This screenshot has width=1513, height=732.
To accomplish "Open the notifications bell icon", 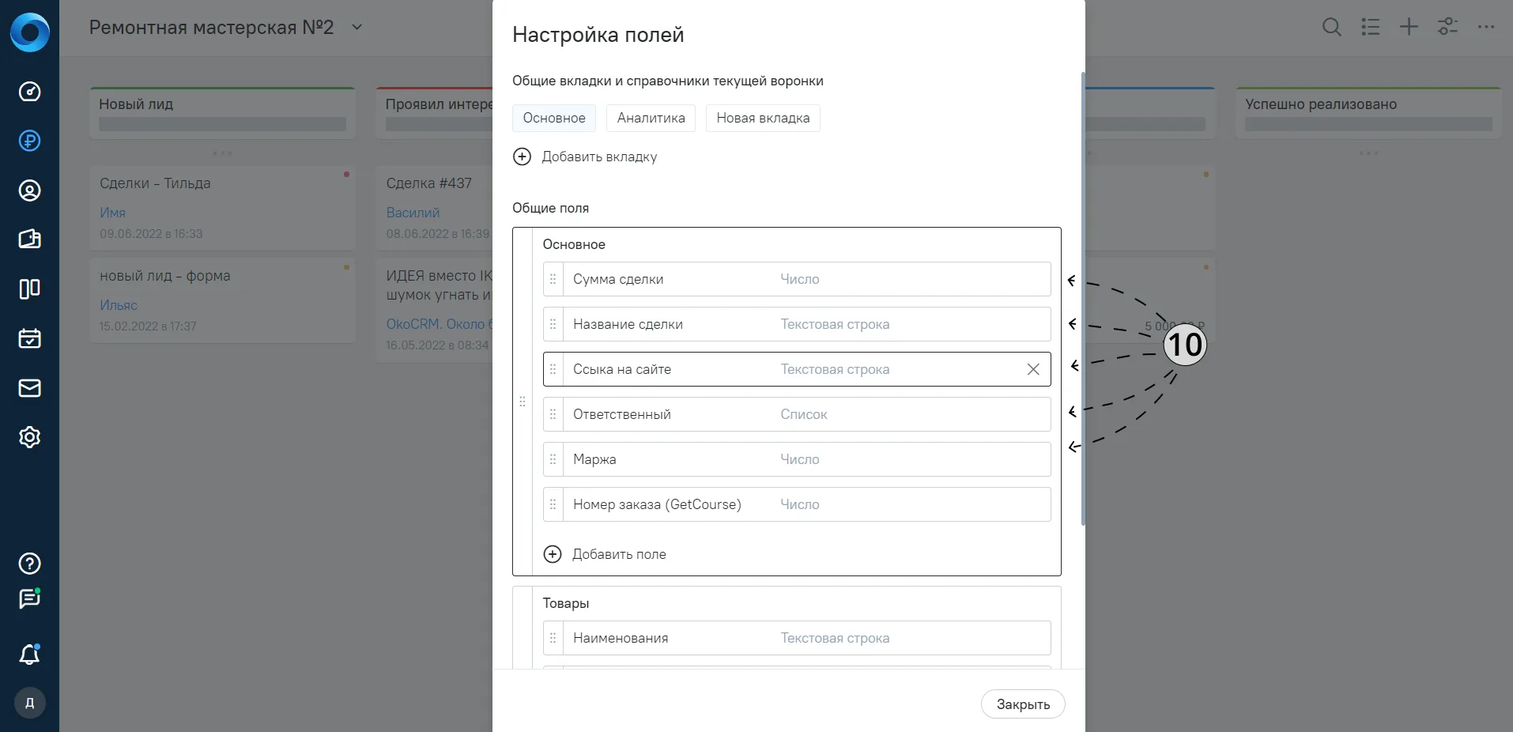I will coord(29,655).
